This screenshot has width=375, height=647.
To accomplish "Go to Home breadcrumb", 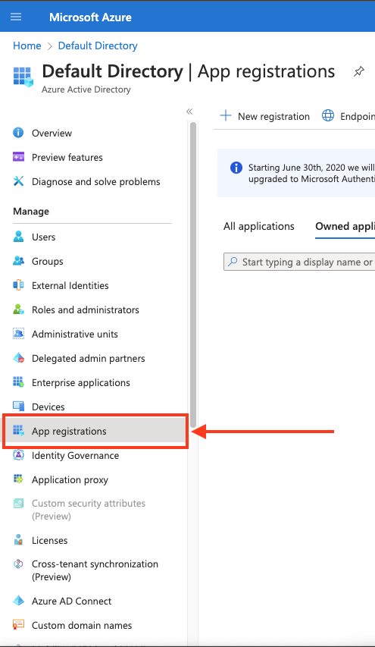I will pyautogui.click(x=27, y=46).
